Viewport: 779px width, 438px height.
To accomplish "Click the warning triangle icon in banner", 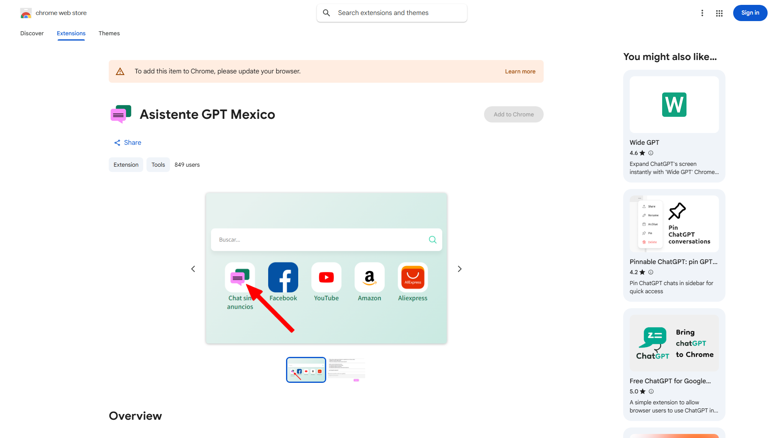I will 120,71.
